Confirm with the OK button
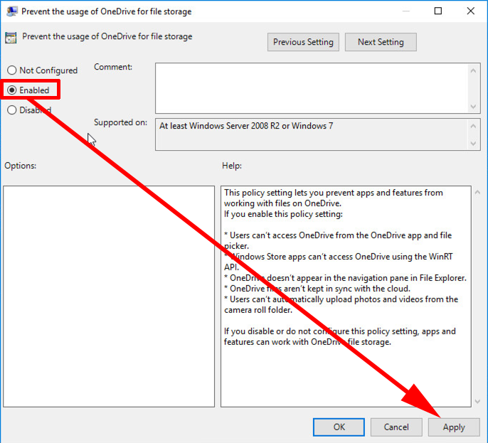The width and height of the screenshot is (488, 443). coord(339,427)
